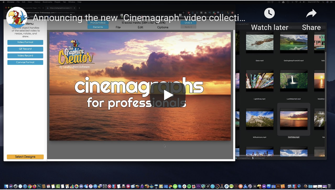Select the Gator.mp4 thumbnail
Viewport: 335px width, 190px height.
pyautogui.click(x=260, y=43)
